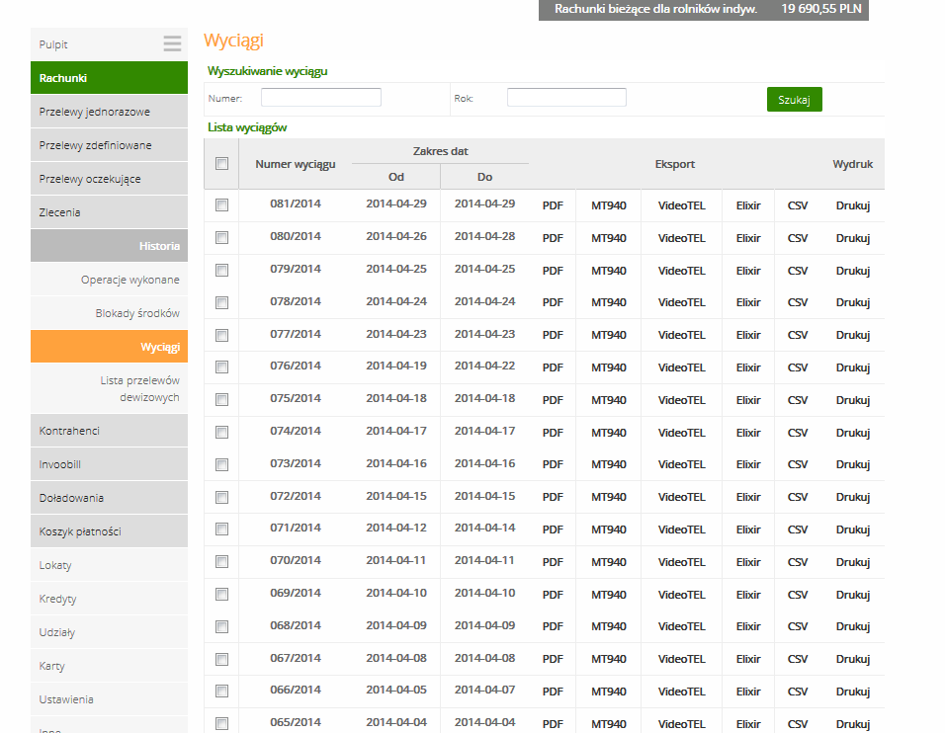Check the box for statement 081/2014

point(221,205)
